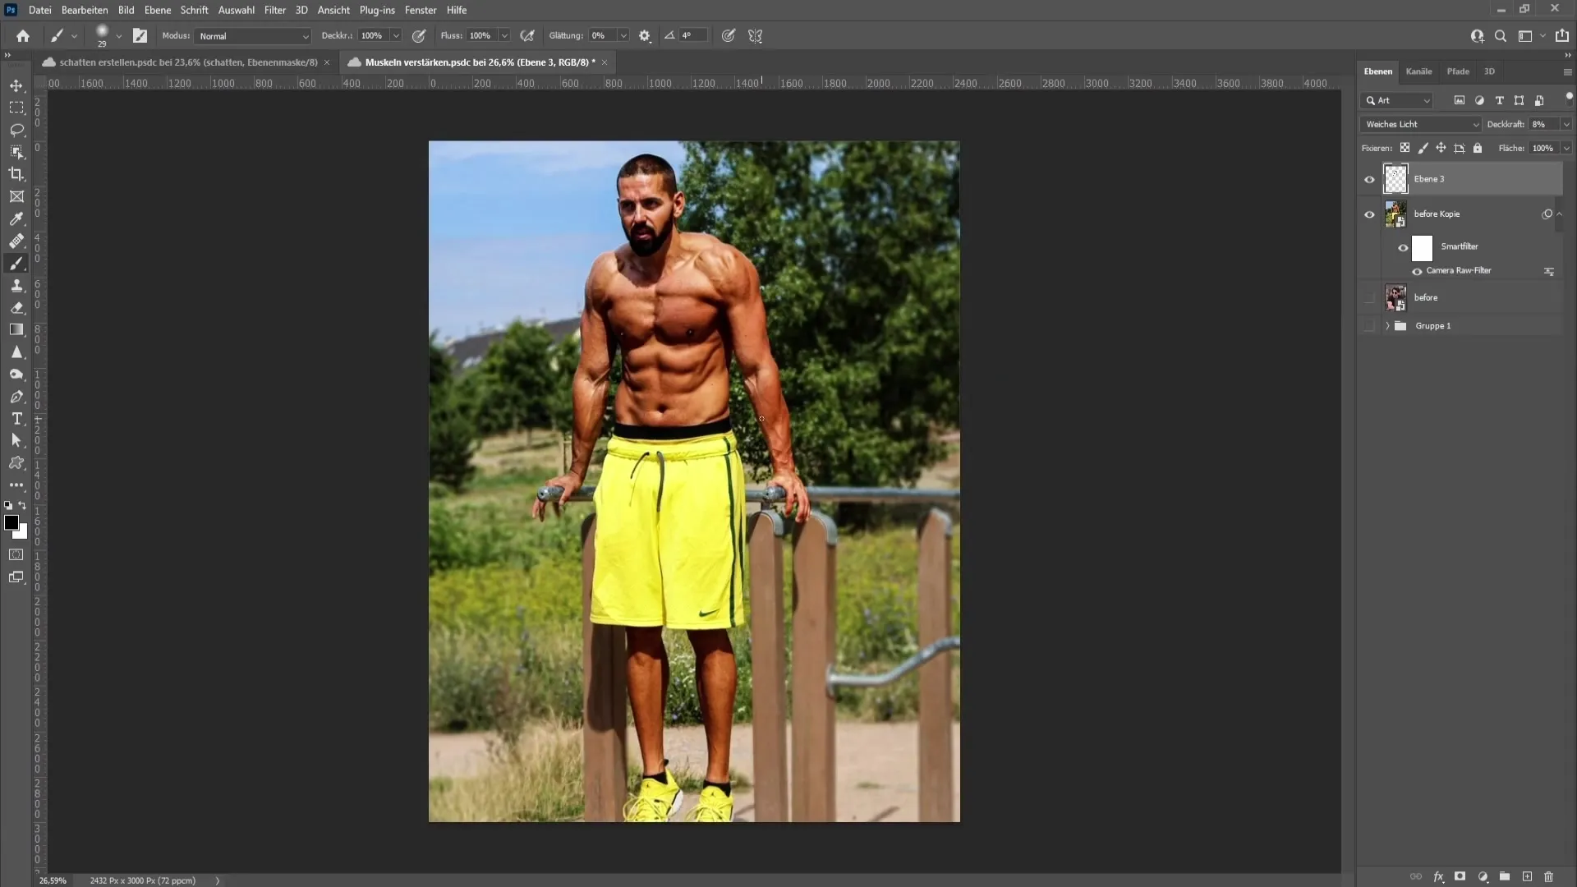Click the Lasso selection tool
This screenshot has height=887, width=1577.
point(16,128)
